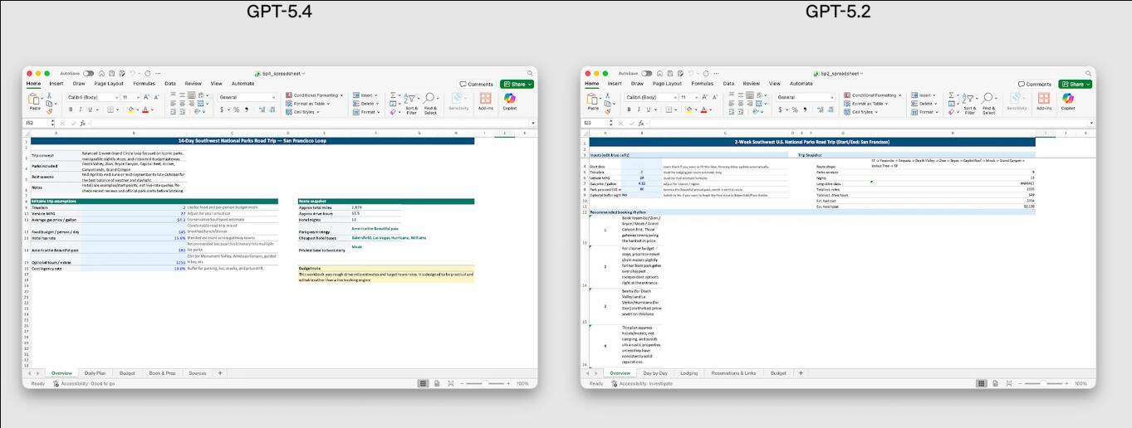This screenshot has height=428, width=1132.
Task: Open Conditional Formatting dropdown in left window
Action: (313, 95)
